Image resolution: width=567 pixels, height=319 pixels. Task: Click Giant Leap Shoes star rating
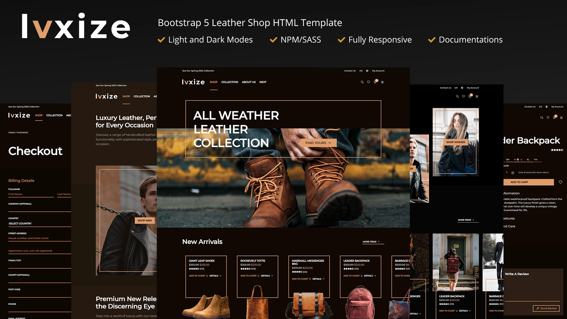[x=194, y=269]
